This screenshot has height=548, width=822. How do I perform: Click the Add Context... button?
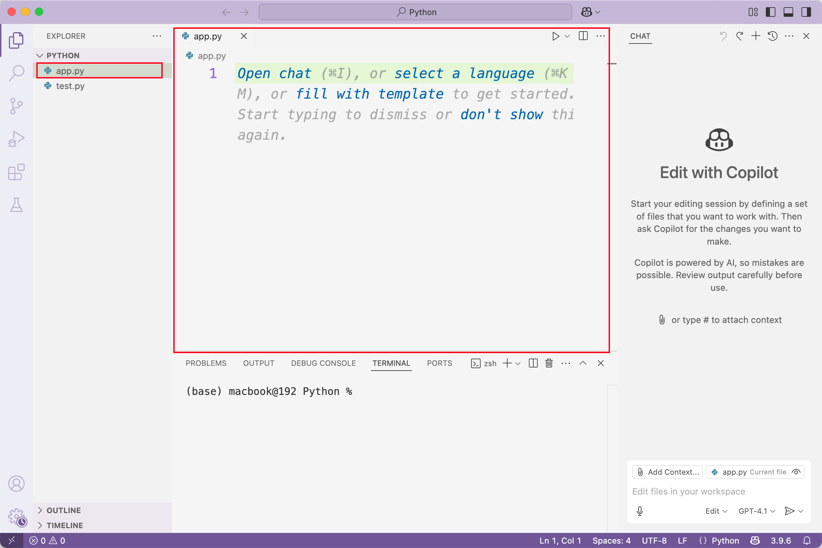668,472
